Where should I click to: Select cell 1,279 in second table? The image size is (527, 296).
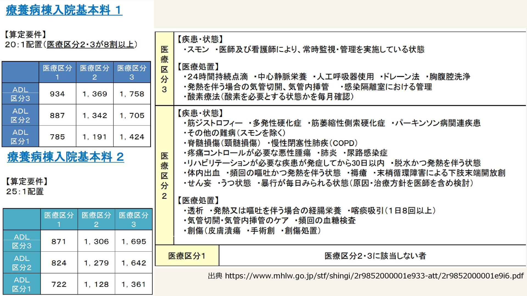pyautogui.click(x=96, y=263)
